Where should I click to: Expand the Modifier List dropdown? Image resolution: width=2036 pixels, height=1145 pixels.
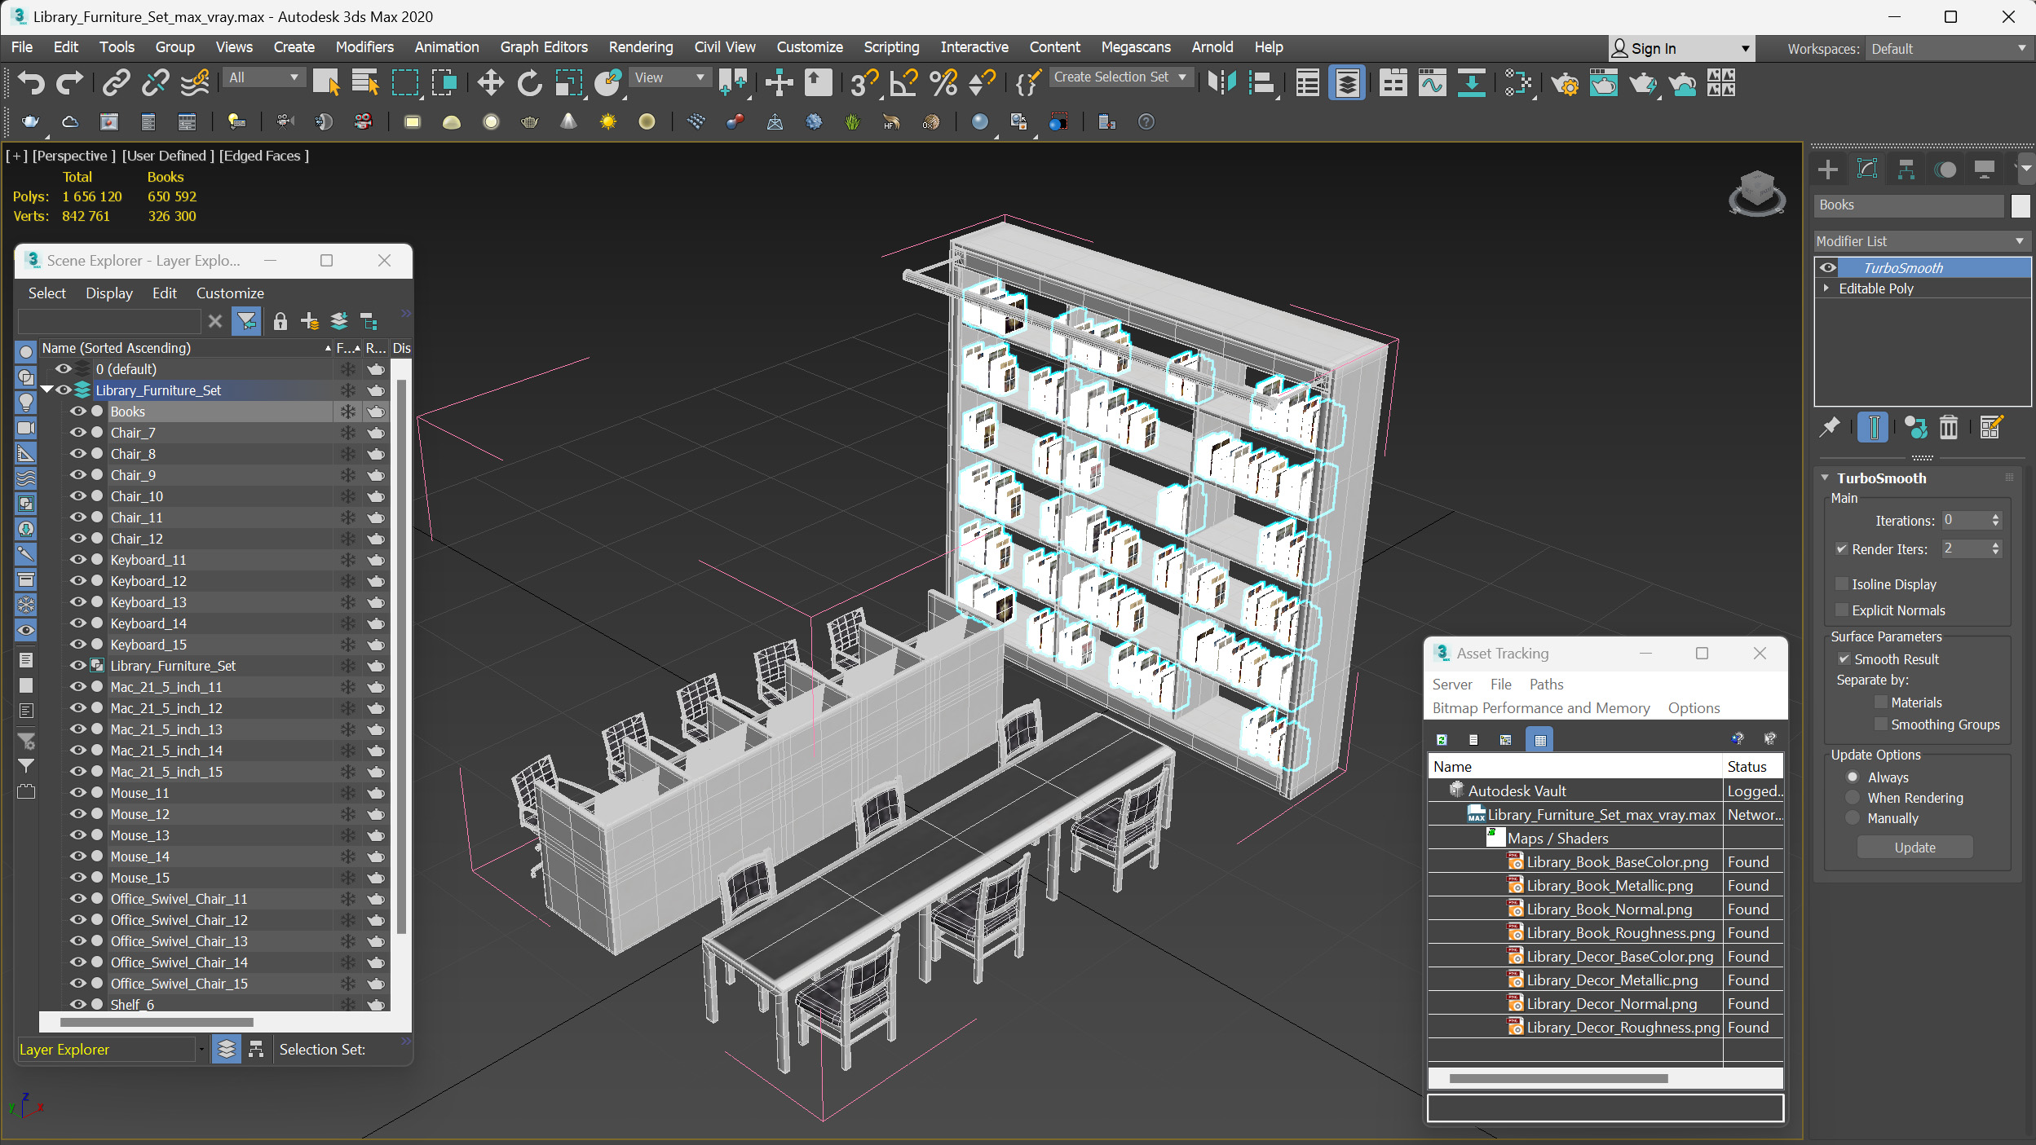(x=2019, y=241)
